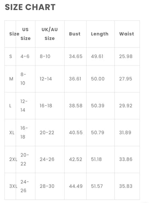Click the bust value 34.65

click(x=76, y=56)
